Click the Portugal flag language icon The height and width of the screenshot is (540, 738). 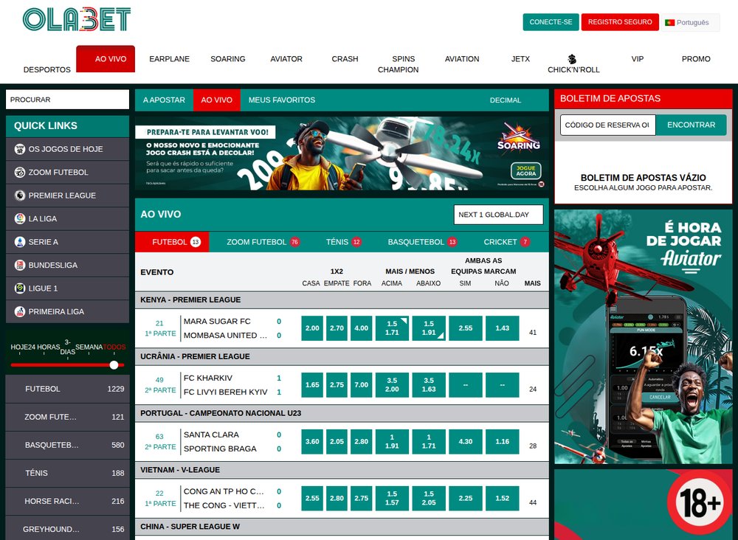click(x=669, y=23)
